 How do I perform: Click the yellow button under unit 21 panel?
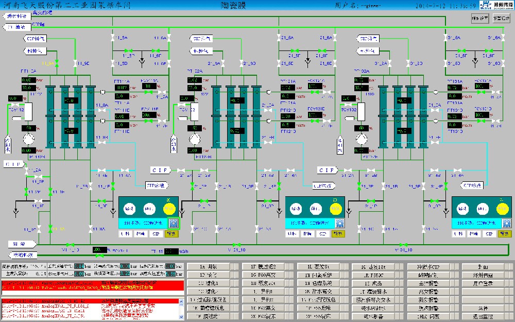click(x=338, y=233)
